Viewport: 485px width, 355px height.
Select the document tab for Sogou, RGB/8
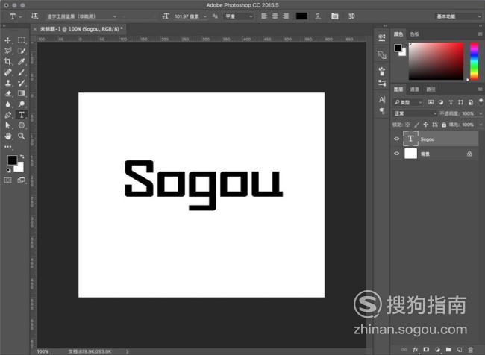(x=81, y=29)
